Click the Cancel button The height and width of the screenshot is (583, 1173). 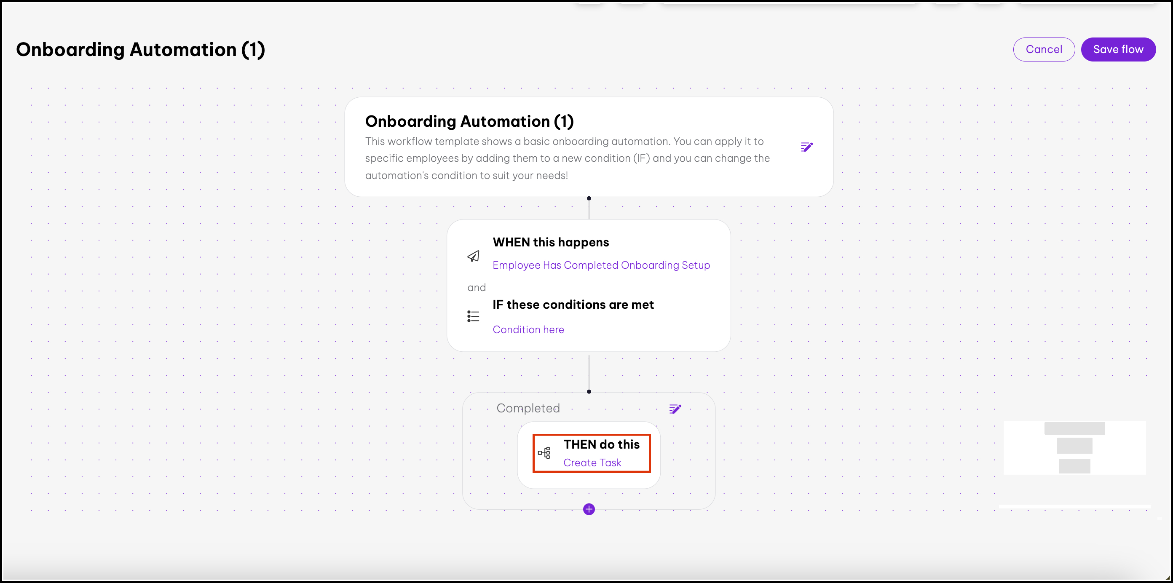click(x=1043, y=50)
